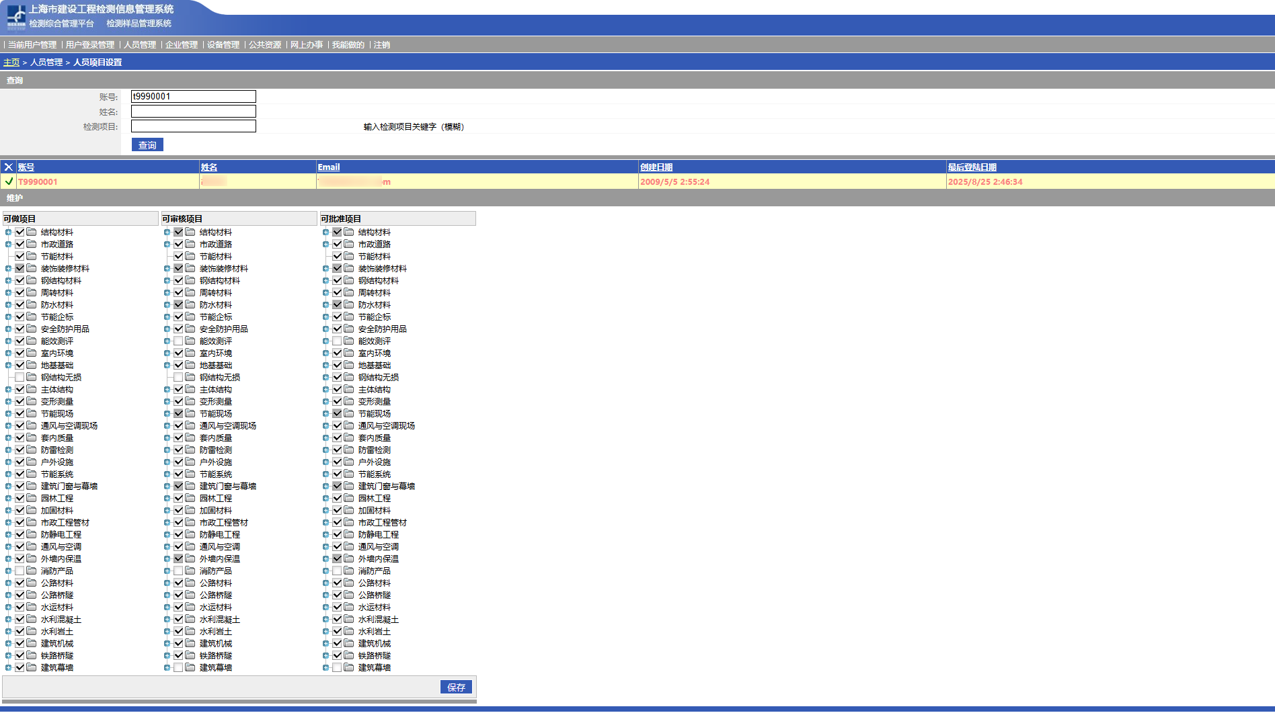Click folder icon of 结构材料 in 可做项目
Screen dimensions: 1275x713
tap(32, 233)
